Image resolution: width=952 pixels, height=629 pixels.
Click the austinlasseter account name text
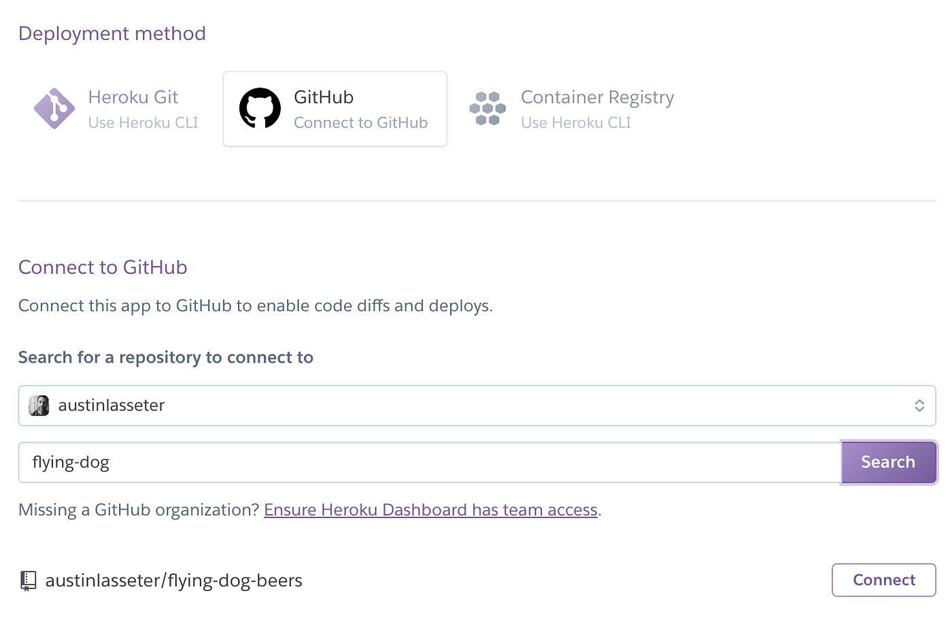coord(112,406)
